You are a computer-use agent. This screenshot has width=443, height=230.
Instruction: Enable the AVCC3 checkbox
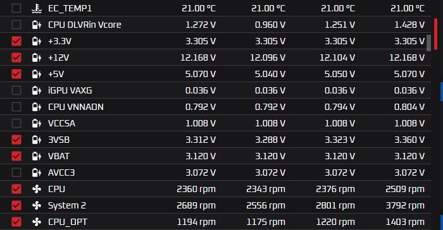tap(16, 172)
